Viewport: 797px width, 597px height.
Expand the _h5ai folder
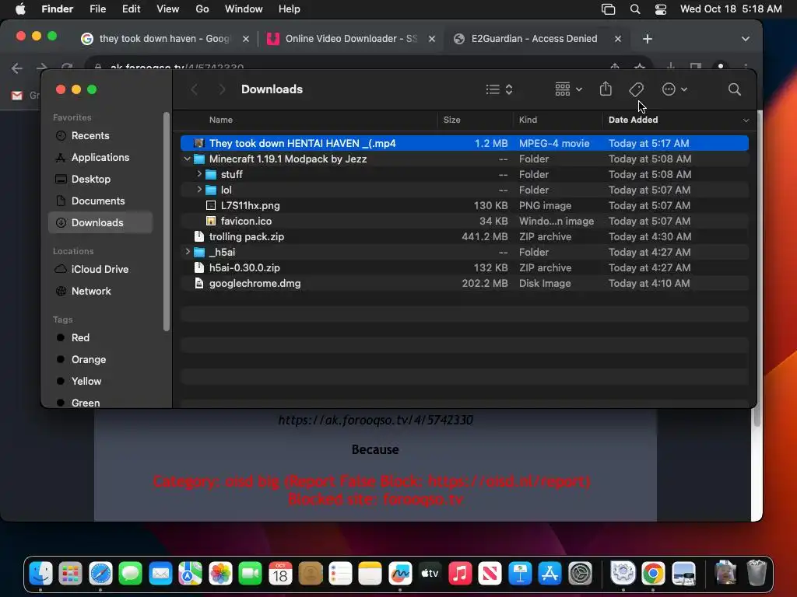coord(188,252)
